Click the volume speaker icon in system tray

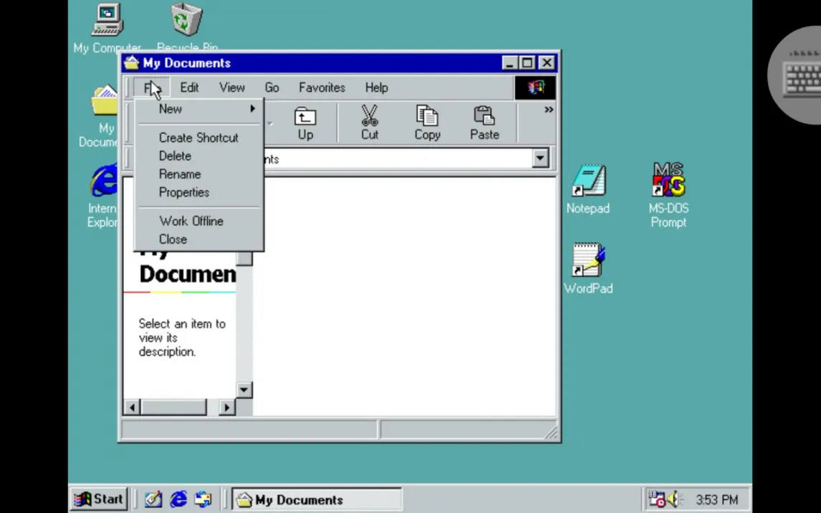click(x=673, y=499)
